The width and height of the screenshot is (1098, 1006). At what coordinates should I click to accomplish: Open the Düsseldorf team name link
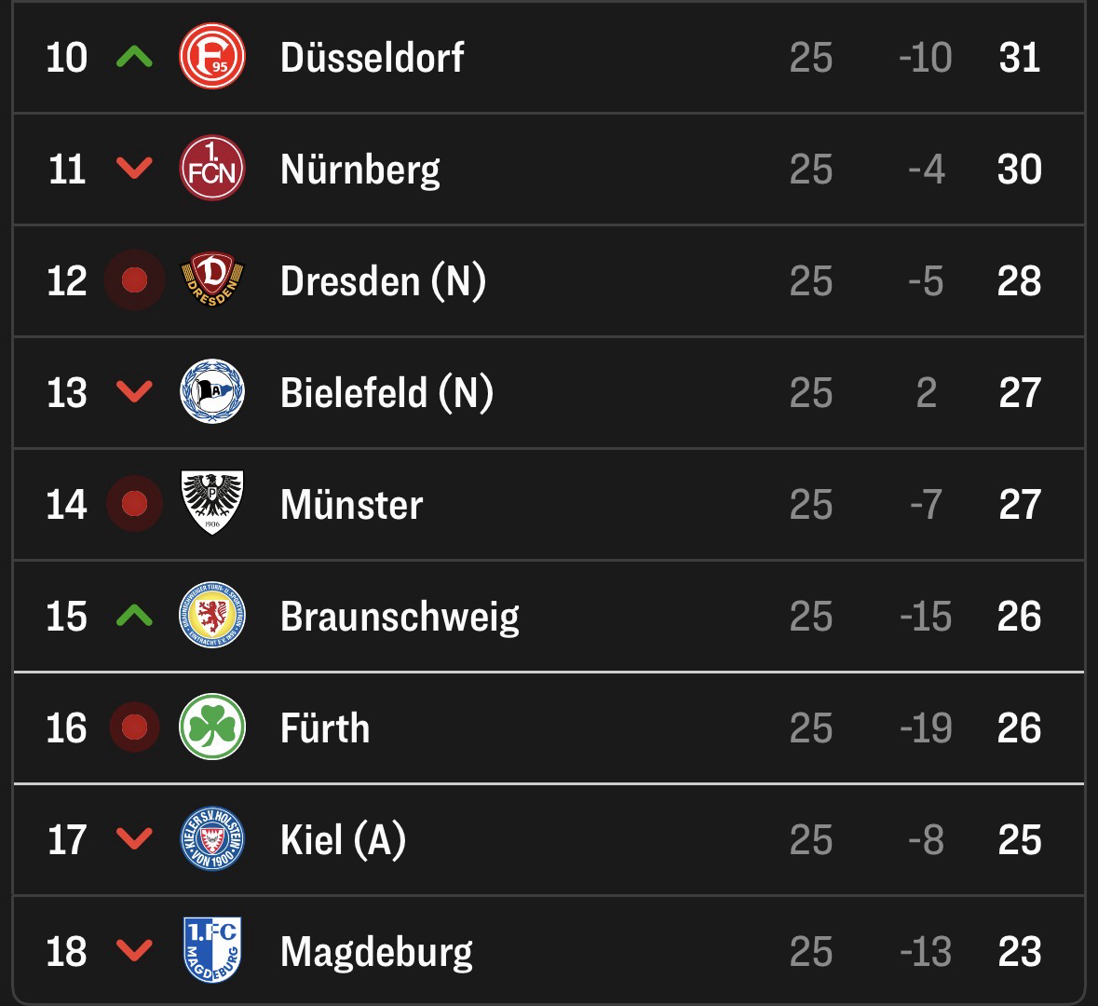pos(372,58)
